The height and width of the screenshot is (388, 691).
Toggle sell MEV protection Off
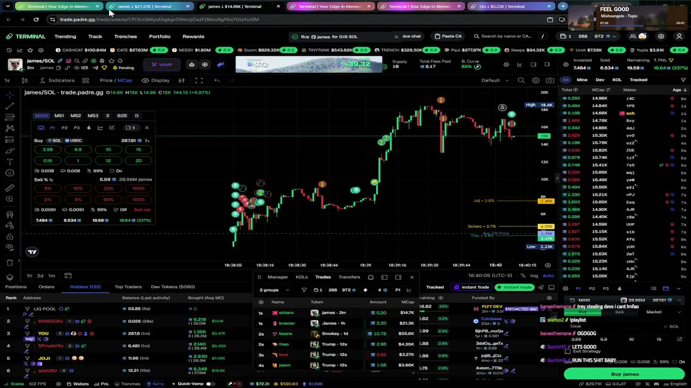(x=120, y=210)
